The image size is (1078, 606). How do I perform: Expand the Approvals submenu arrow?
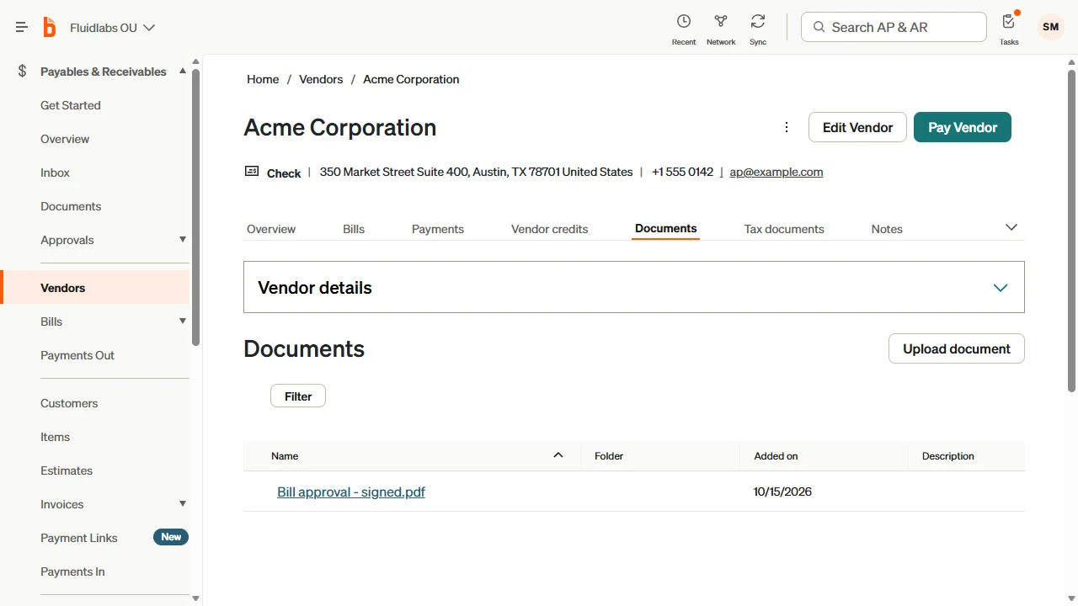(183, 240)
